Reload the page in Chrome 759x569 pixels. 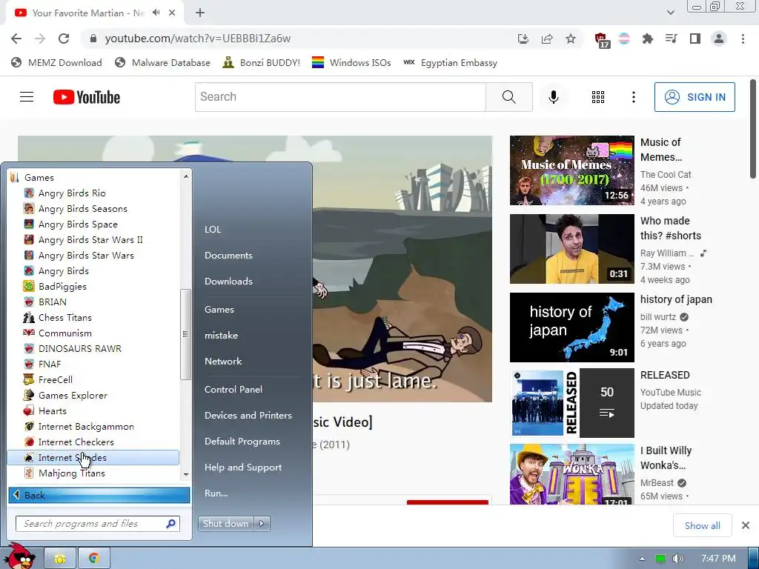click(x=64, y=39)
